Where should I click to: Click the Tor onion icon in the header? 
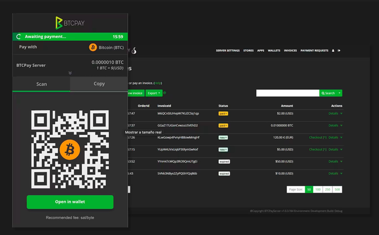click(x=134, y=51)
